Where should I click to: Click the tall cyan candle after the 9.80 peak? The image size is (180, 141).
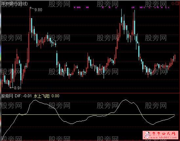coord(32,28)
